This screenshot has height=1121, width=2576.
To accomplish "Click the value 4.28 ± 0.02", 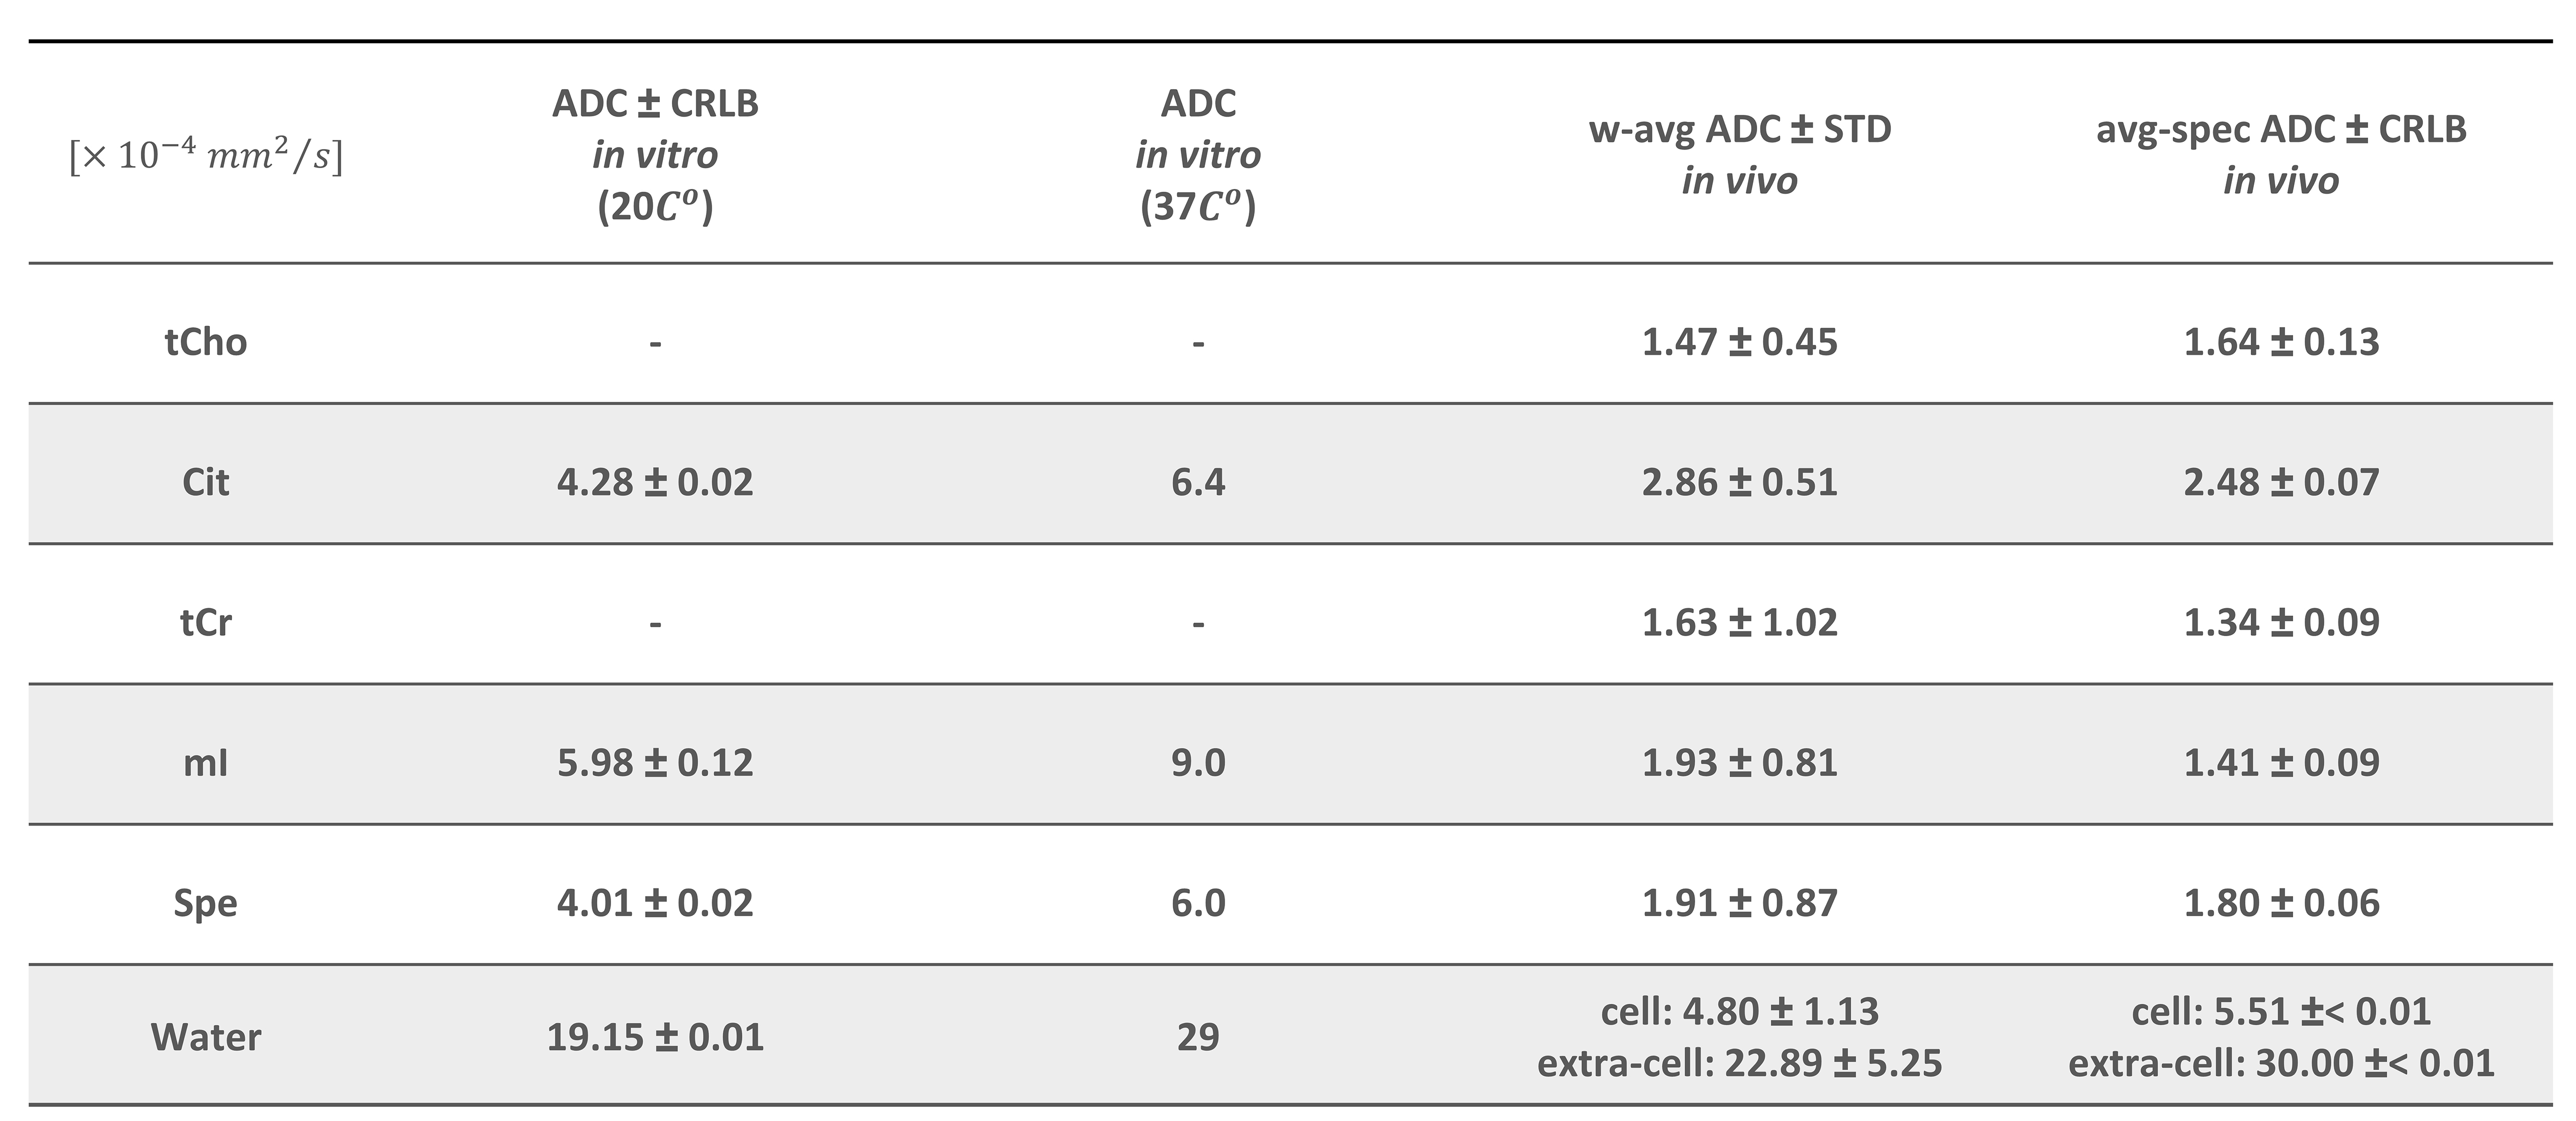I will (x=655, y=482).
